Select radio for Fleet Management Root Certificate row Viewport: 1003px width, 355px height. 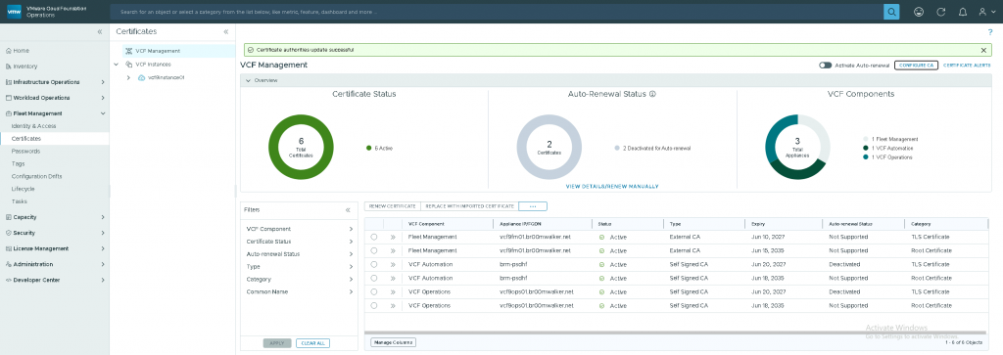pos(373,251)
